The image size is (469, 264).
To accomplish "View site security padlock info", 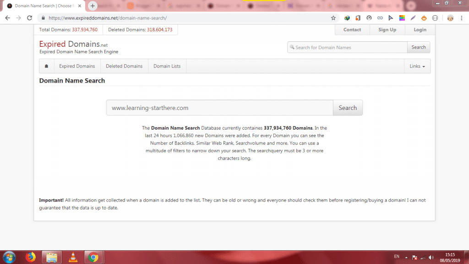I will coord(43,18).
